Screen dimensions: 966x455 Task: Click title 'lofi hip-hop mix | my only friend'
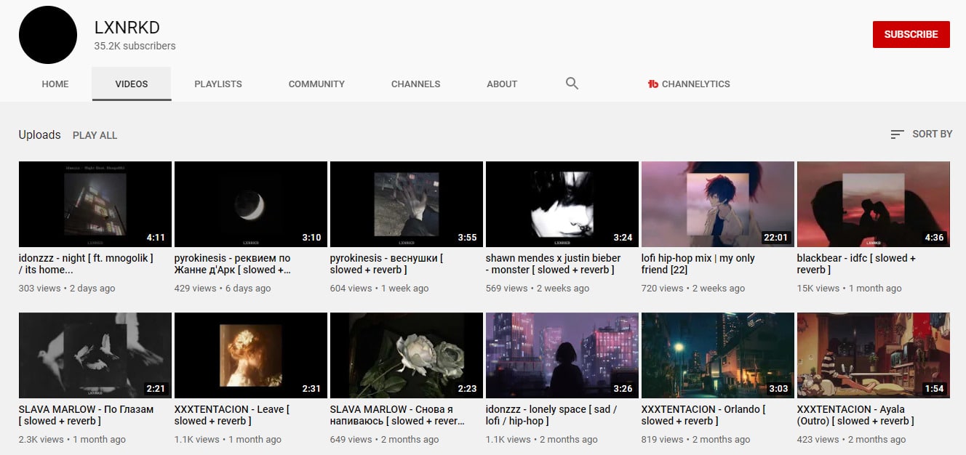click(698, 264)
